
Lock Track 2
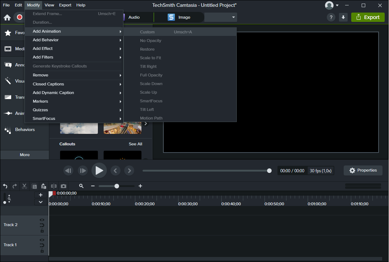coord(42,230)
